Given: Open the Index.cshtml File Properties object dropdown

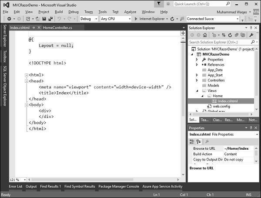Looking at the screenshot, I should 257,134.
